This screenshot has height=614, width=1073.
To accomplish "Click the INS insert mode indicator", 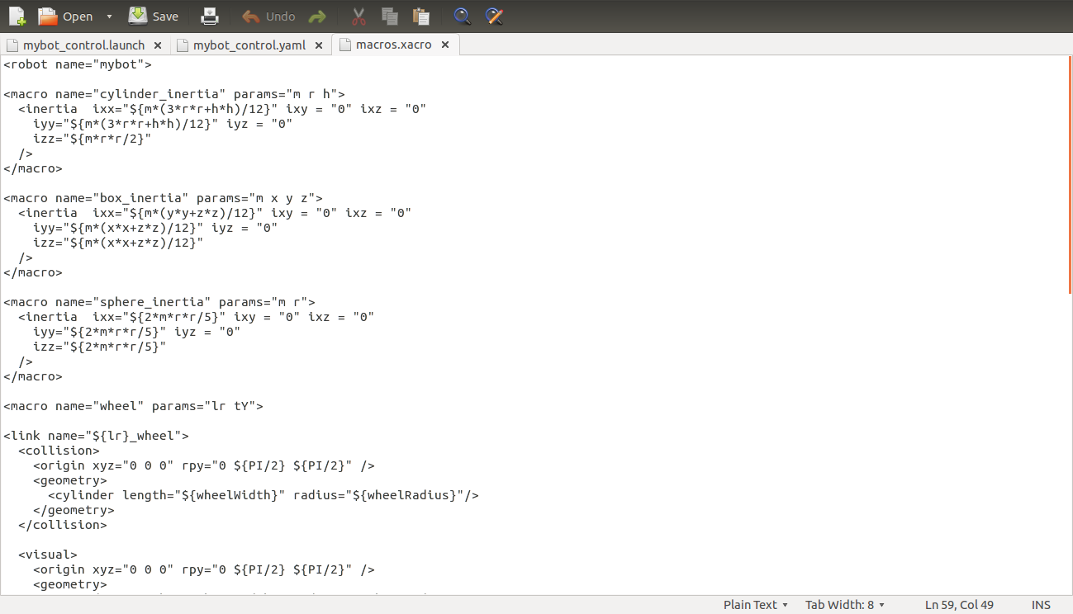I will coord(1041,605).
